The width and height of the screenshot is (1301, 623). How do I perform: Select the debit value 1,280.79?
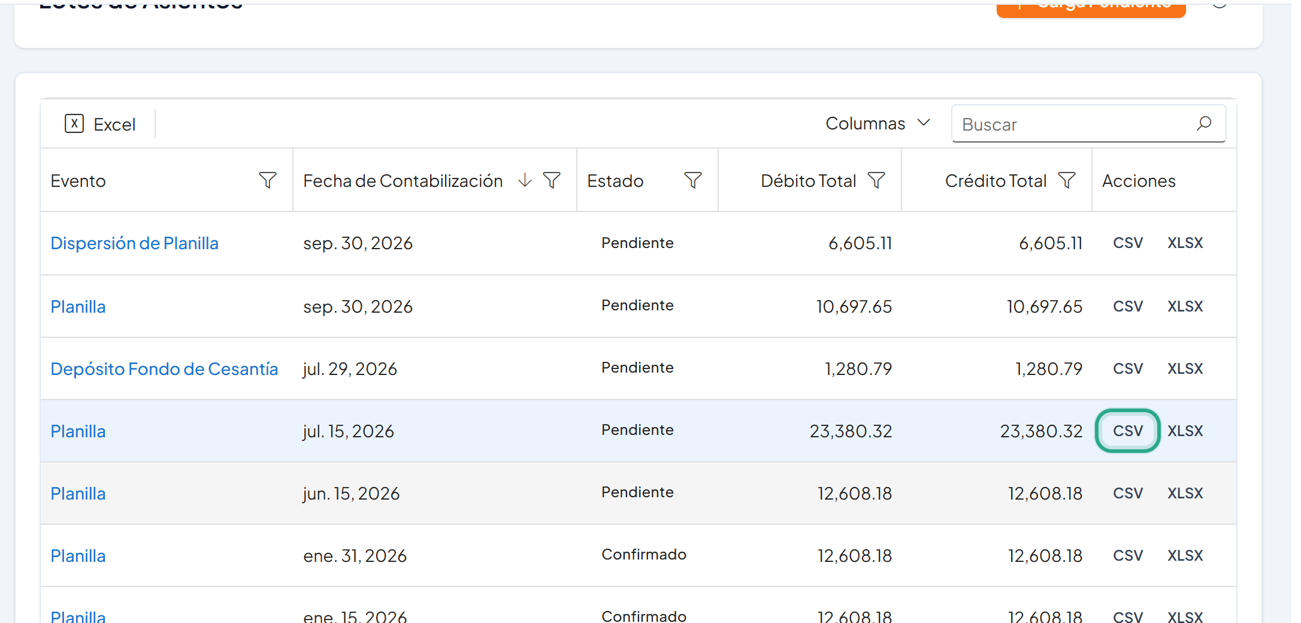[x=858, y=369]
